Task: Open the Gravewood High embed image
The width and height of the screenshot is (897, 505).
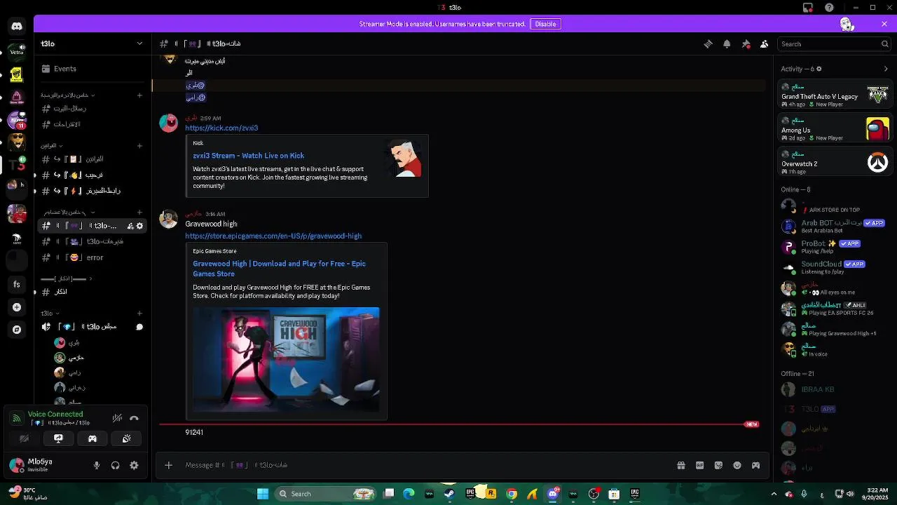Action: point(286,360)
